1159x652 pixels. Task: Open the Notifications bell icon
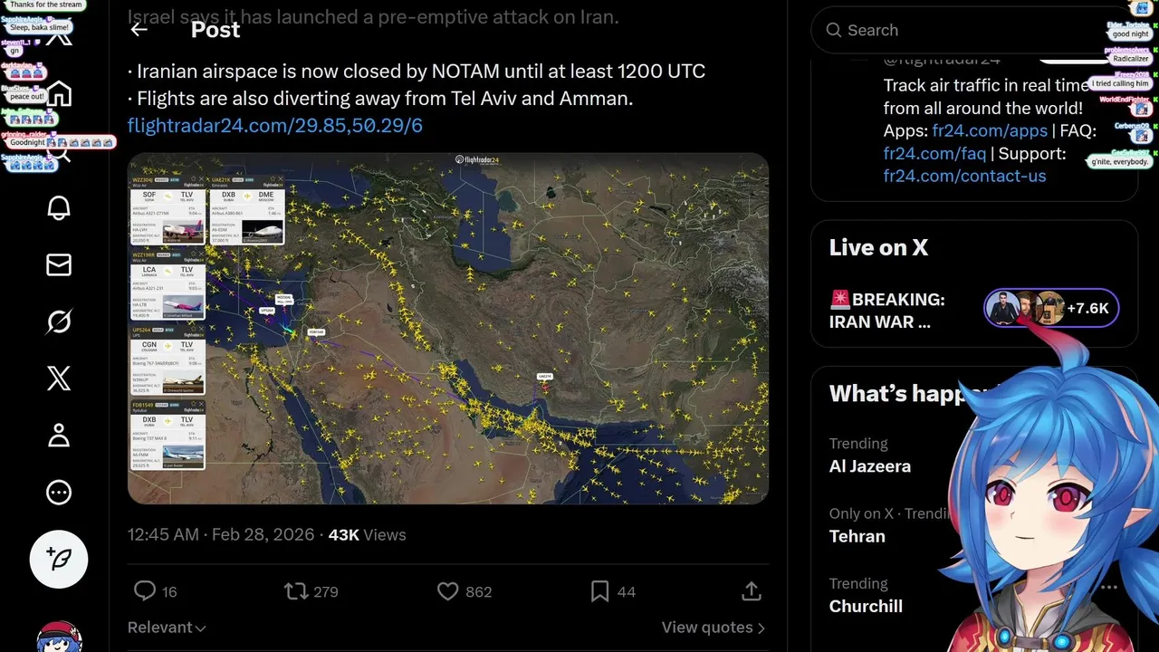[x=59, y=207]
